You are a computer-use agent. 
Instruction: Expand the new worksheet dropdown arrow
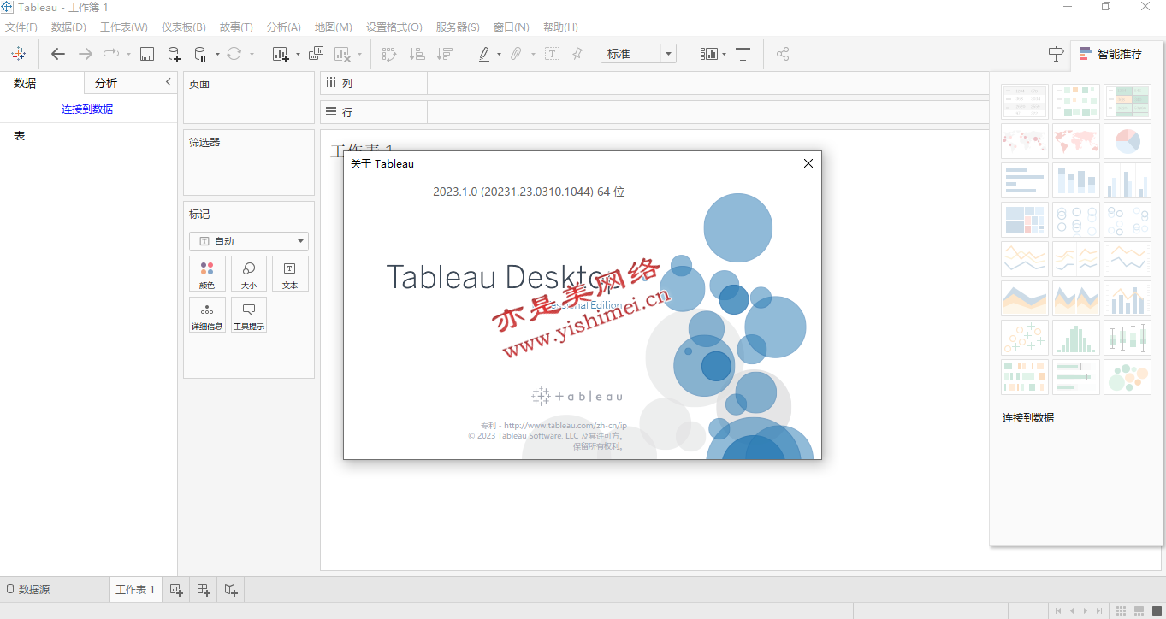tap(298, 55)
